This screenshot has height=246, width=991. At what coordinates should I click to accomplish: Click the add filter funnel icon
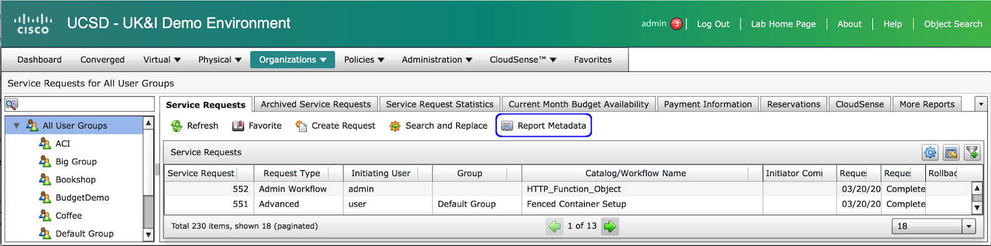click(972, 152)
